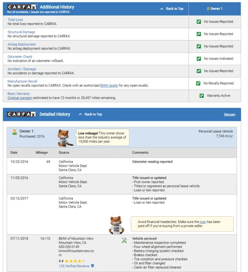Screen dimensions: 248x272
Task: Click the Airbag Deployment green checkmark
Action: (x=198, y=46)
